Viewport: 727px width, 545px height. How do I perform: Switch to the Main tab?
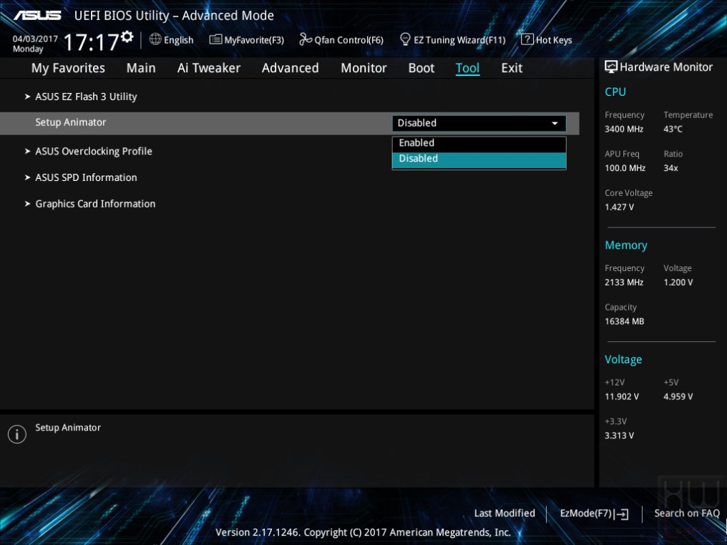point(141,68)
